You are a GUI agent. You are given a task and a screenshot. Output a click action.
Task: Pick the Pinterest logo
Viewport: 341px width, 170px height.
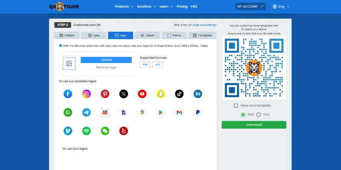pyautogui.click(x=105, y=94)
